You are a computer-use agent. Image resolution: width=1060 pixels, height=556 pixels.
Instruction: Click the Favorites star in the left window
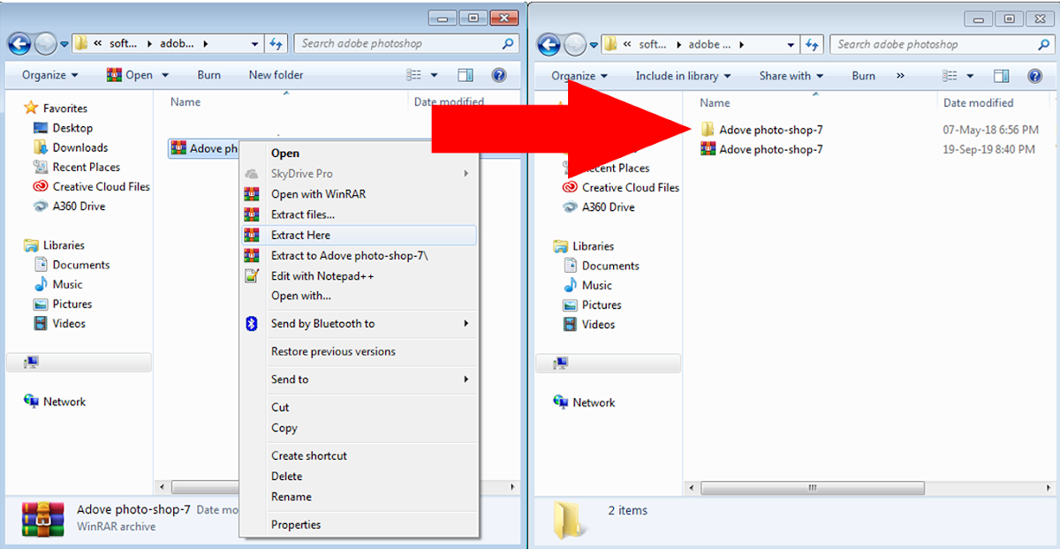(x=31, y=108)
